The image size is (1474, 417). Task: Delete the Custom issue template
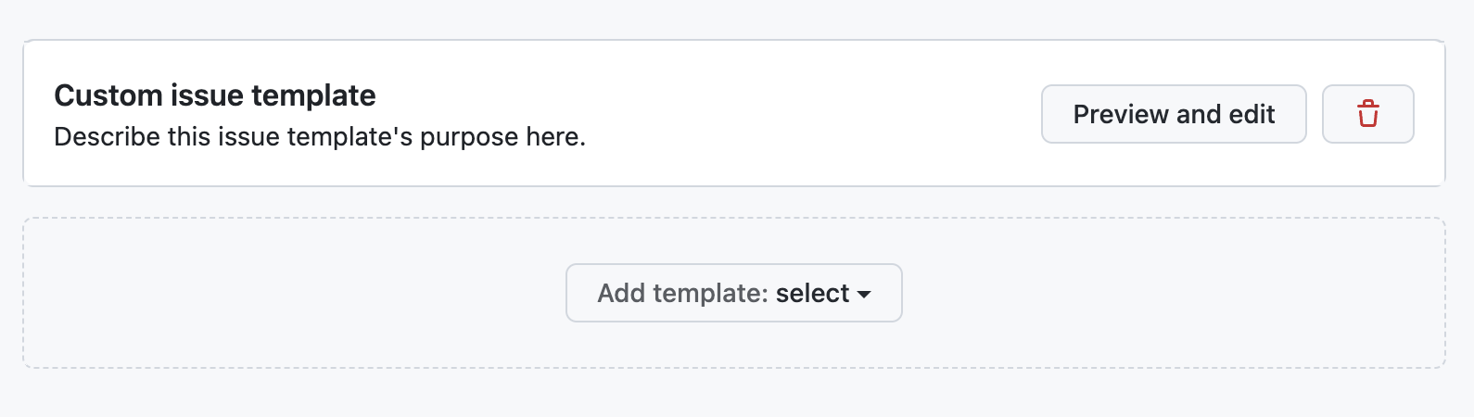click(x=1367, y=114)
